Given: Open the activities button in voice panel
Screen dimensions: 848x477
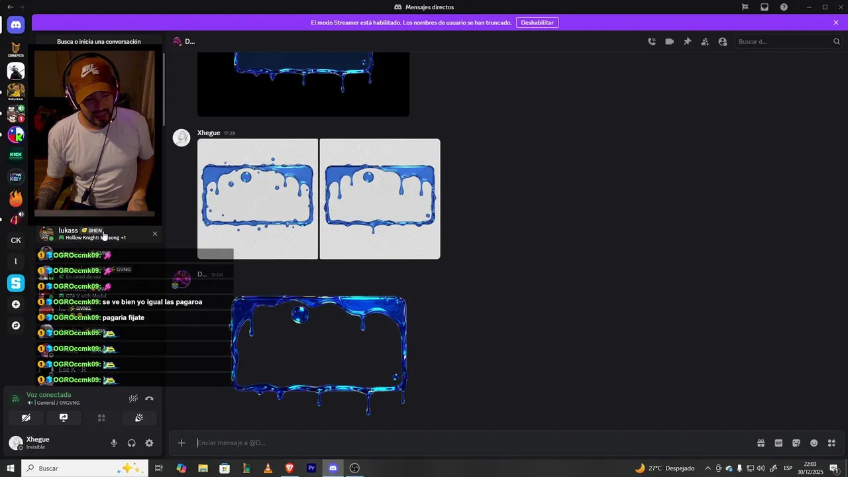Looking at the screenshot, I should (x=101, y=418).
